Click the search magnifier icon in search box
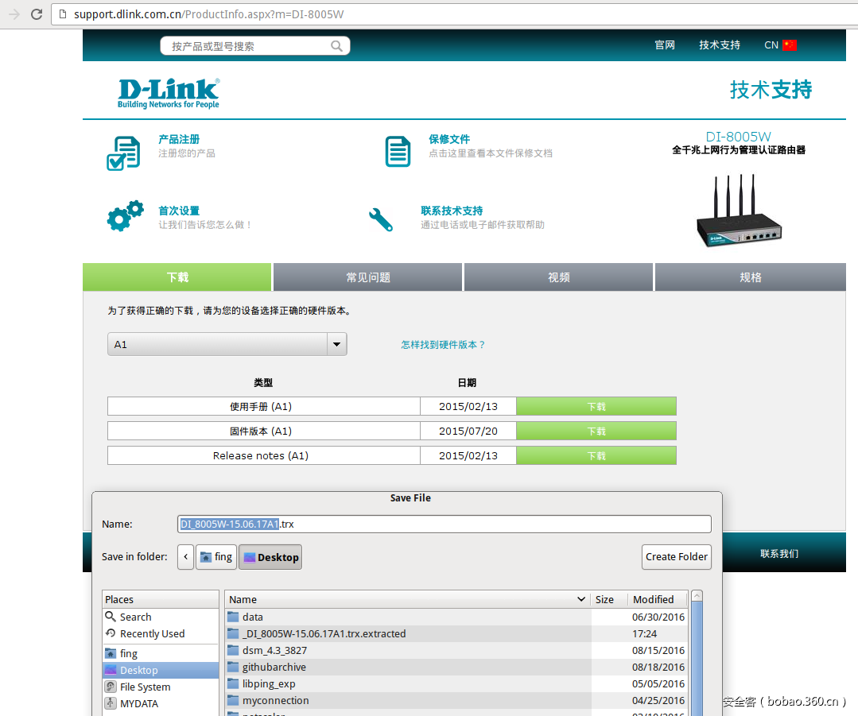858x716 pixels. (337, 46)
